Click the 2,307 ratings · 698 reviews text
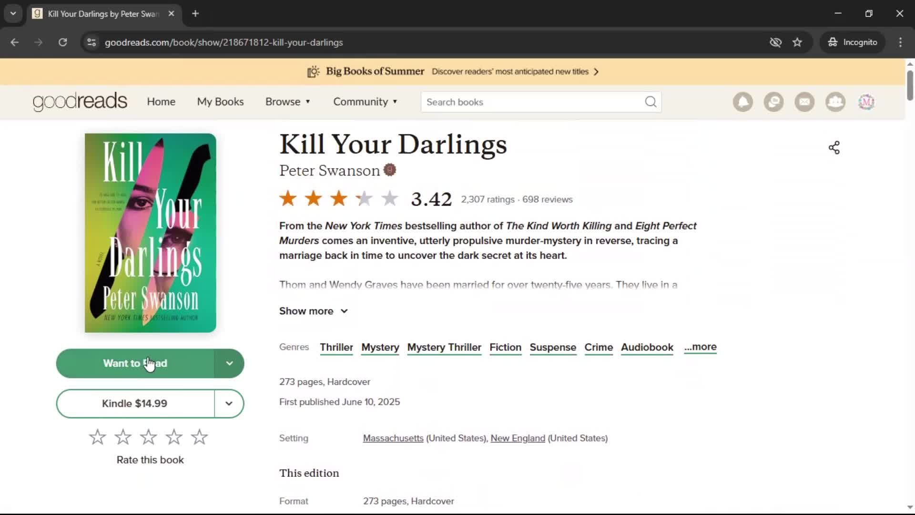This screenshot has width=915, height=515. pyautogui.click(x=517, y=199)
